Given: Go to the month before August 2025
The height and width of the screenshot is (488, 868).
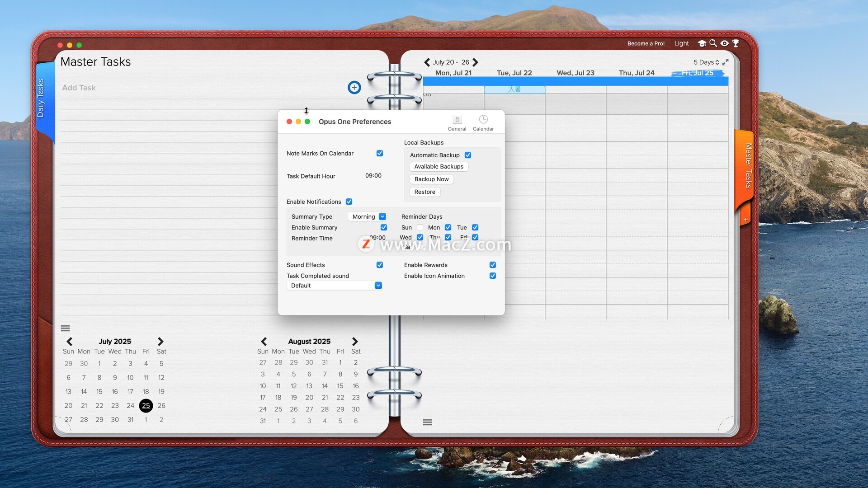Looking at the screenshot, I should [264, 342].
